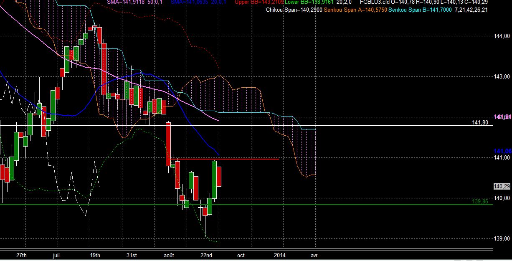The height and width of the screenshot is (261, 512).
Task: Click the 141,80 horizontal line label
Action: [479, 122]
